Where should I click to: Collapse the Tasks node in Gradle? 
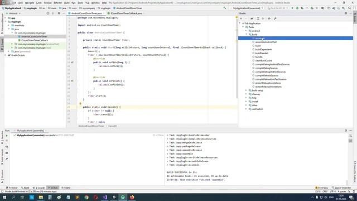tap(243, 27)
